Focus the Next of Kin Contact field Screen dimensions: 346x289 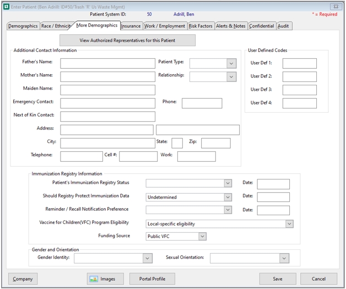coord(107,116)
